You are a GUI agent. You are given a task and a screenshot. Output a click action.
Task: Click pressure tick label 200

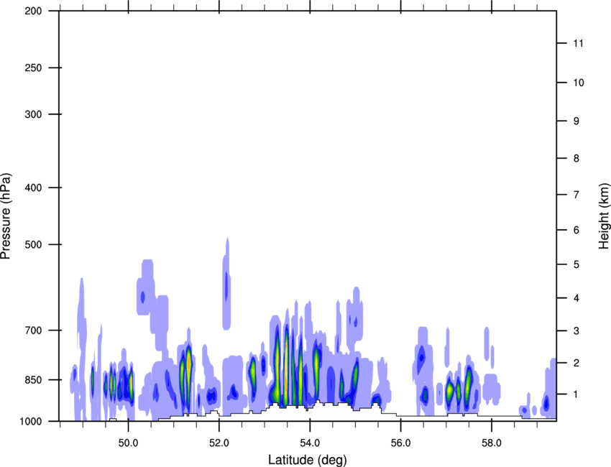33,11
